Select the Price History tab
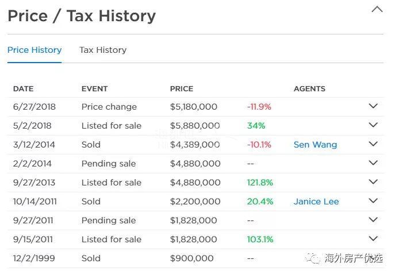 [x=34, y=50]
